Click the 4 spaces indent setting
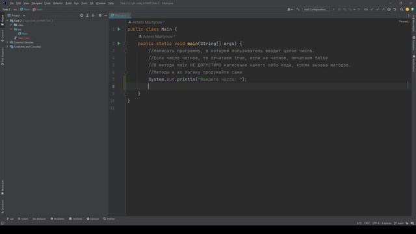416x234 pixels. click(386, 223)
